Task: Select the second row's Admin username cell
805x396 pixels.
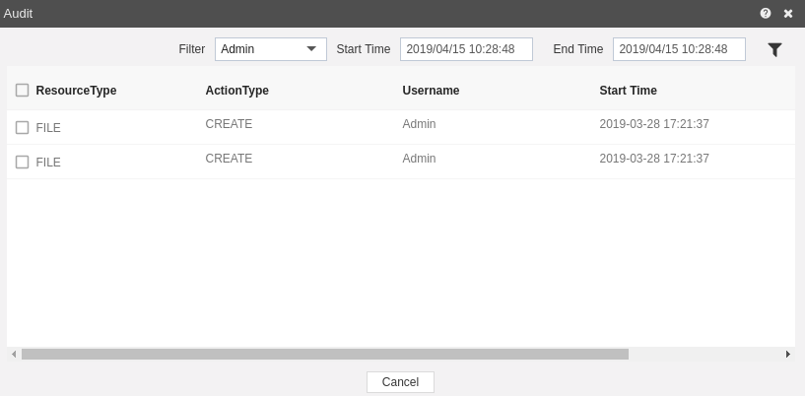Action: 419,159
